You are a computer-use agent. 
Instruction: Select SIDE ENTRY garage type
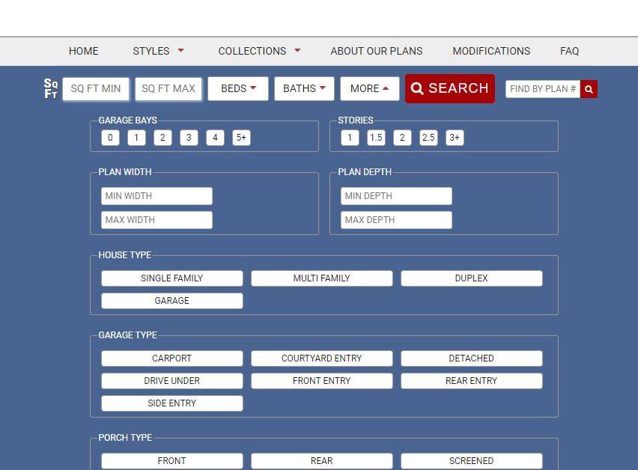click(x=172, y=403)
